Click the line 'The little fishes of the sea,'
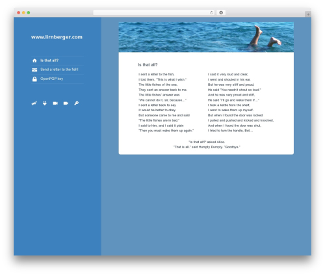 (158, 85)
